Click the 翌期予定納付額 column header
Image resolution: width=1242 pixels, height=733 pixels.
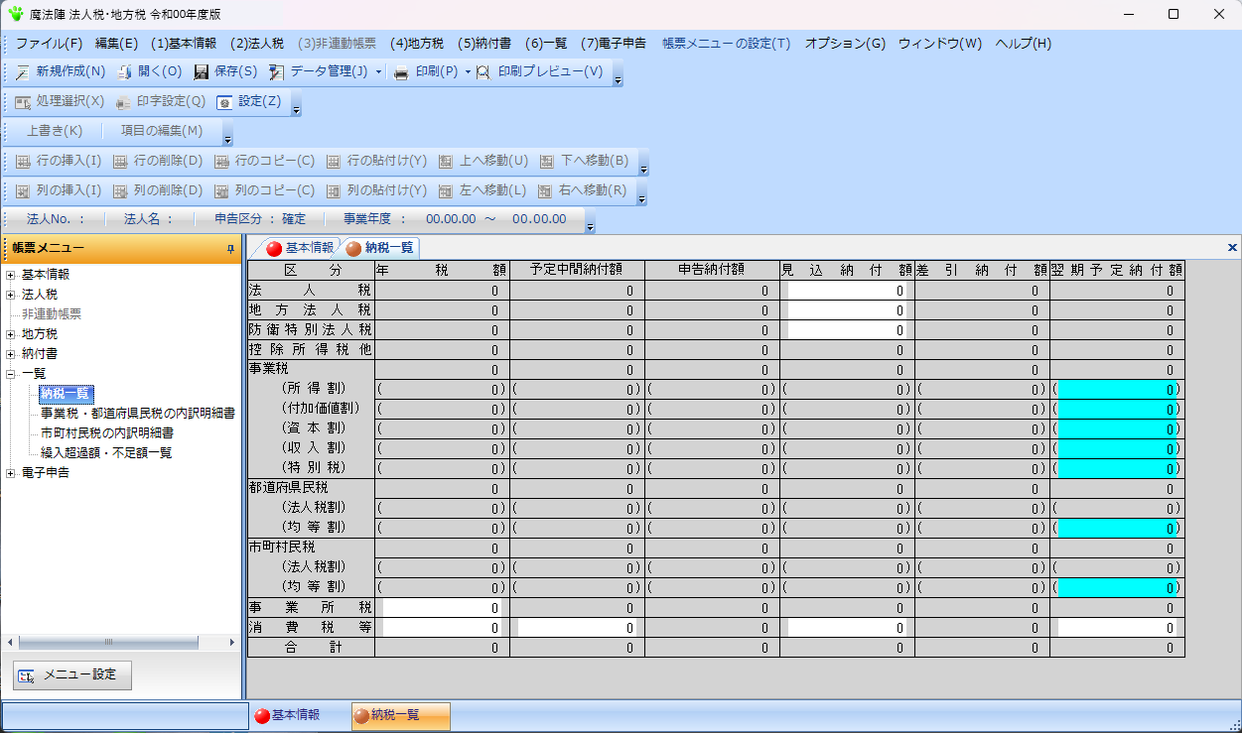(1117, 270)
